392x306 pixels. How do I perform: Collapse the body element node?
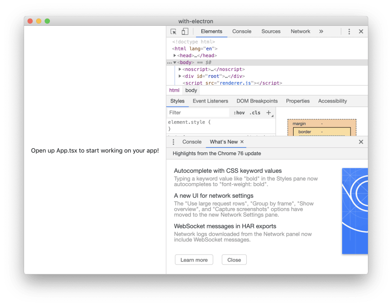click(x=175, y=62)
